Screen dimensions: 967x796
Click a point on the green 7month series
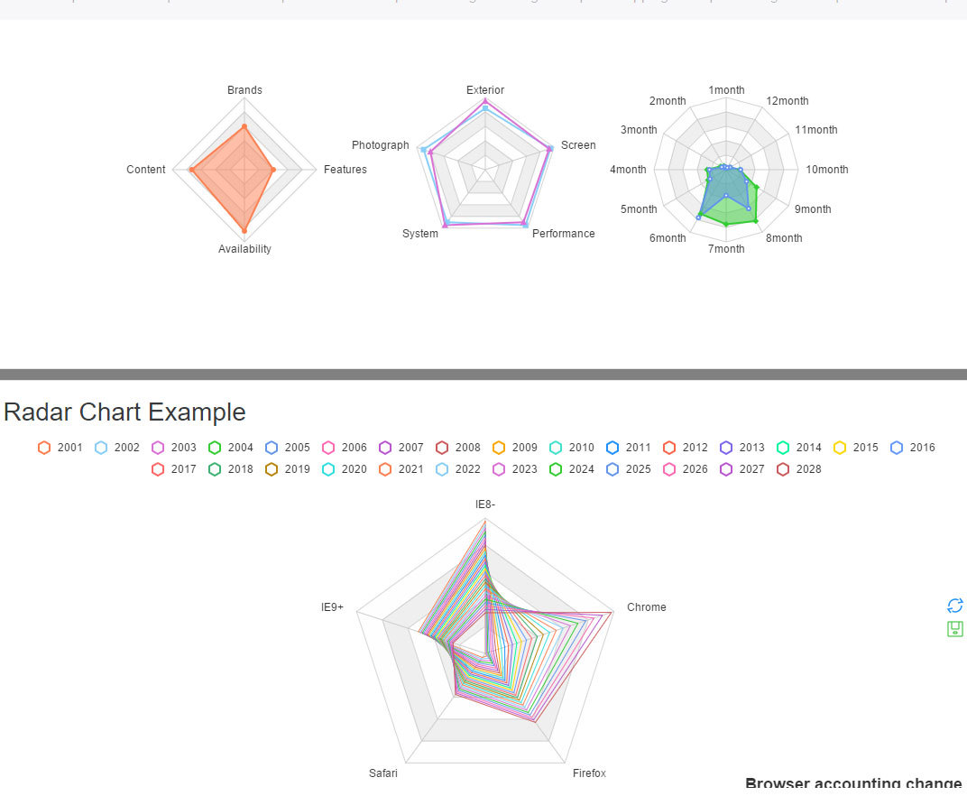727,223
